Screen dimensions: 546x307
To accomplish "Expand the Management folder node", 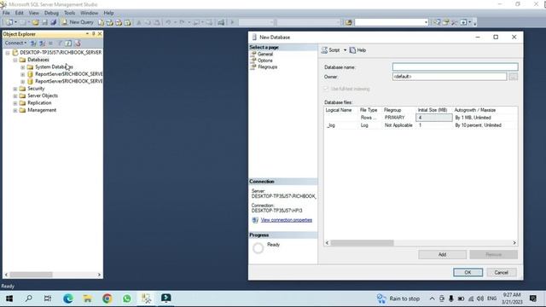I will [x=15, y=110].
